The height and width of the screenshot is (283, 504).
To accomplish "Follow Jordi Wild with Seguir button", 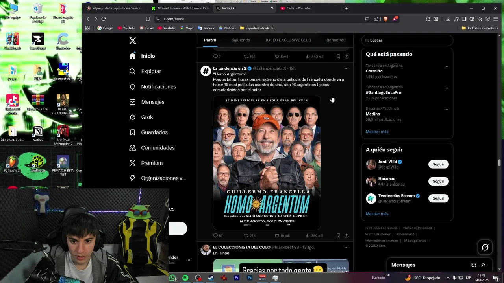I will pos(438,164).
